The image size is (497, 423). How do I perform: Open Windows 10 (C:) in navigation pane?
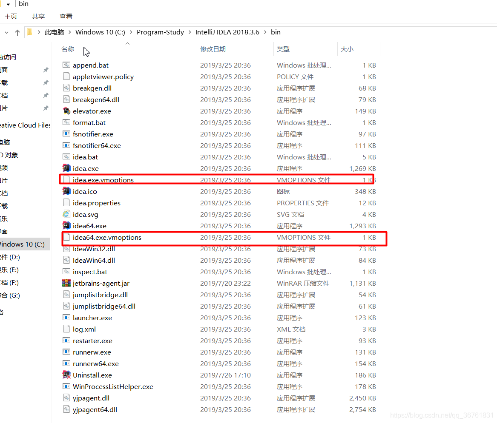tap(25, 244)
